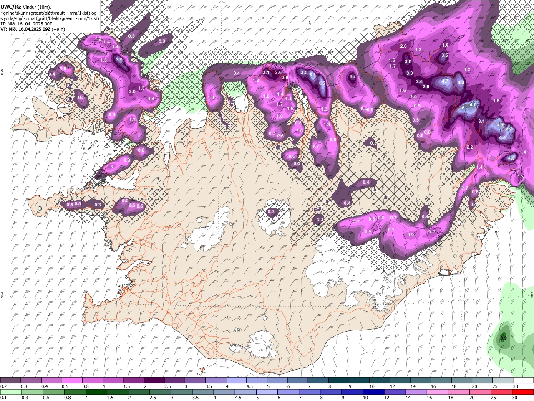Viewport: 534px width, 401px height.
Task: Click the 'VT: Mið. 16.04.2025 09Z (+9 h)' line
Action: click(x=33, y=29)
